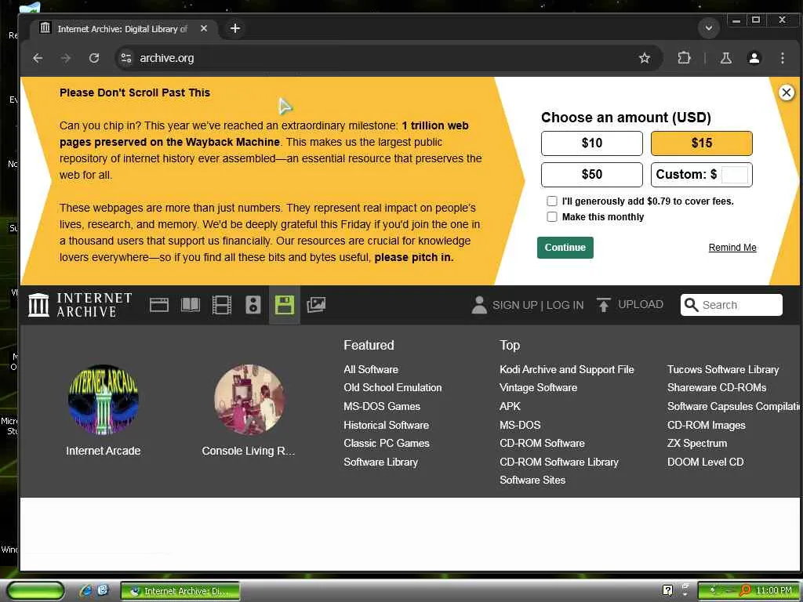
Task: Open Chrome Labs flask icon
Action: pyautogui.click(x=725, y=58)
